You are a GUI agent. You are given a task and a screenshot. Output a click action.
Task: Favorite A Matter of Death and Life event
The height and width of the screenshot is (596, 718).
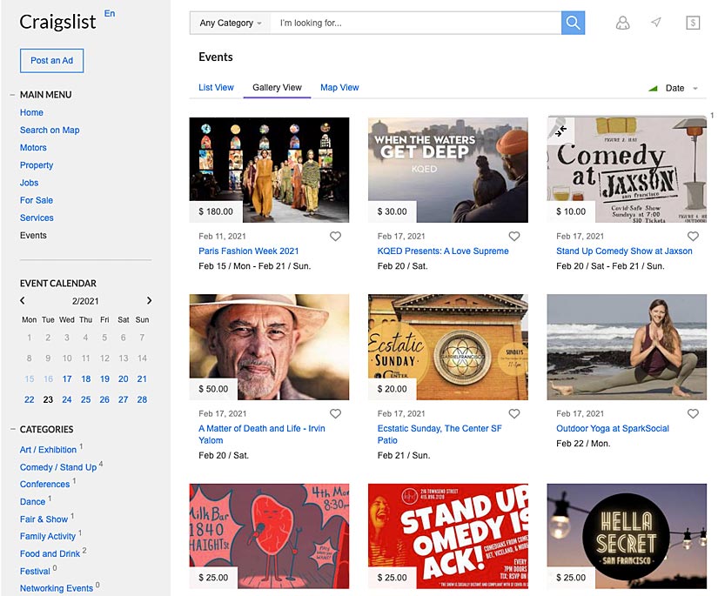336,414
